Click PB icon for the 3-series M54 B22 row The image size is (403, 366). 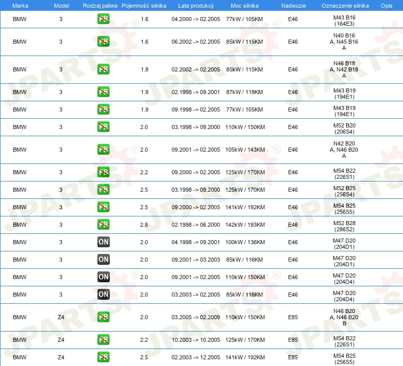tap(103, 172)
